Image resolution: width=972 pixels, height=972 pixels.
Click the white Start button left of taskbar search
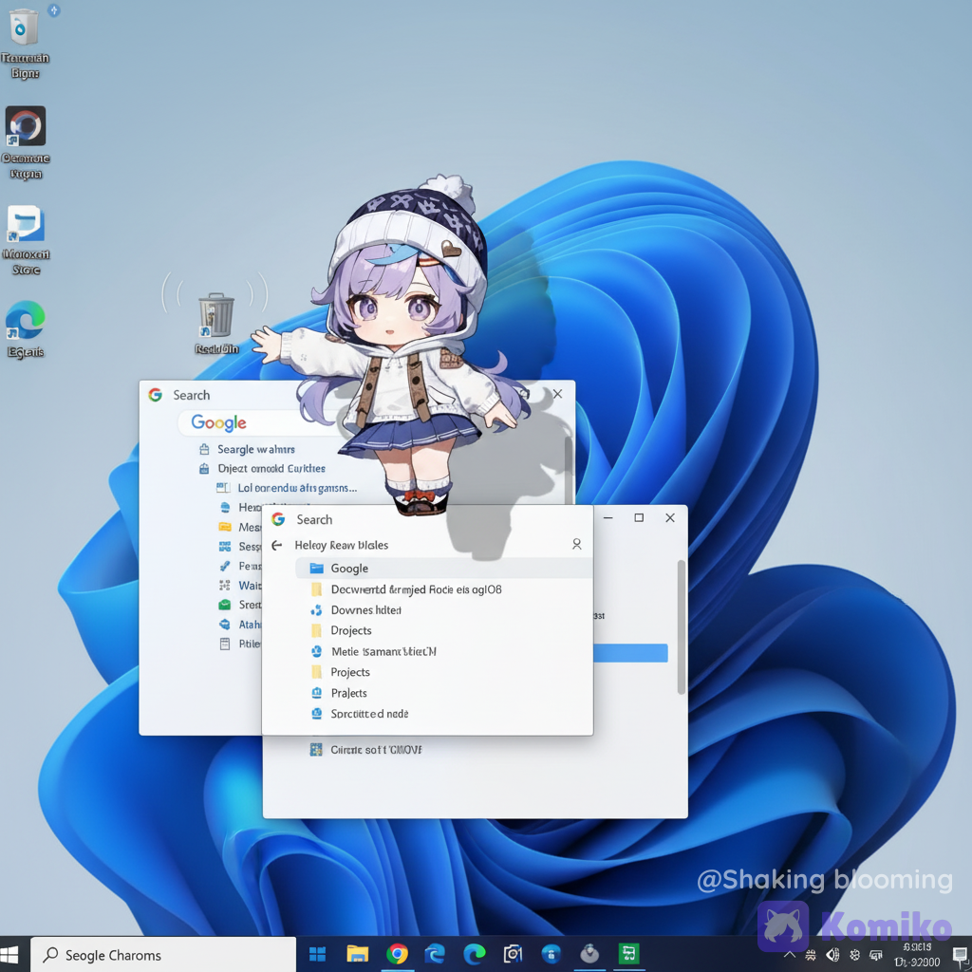(x=9, y=955)
